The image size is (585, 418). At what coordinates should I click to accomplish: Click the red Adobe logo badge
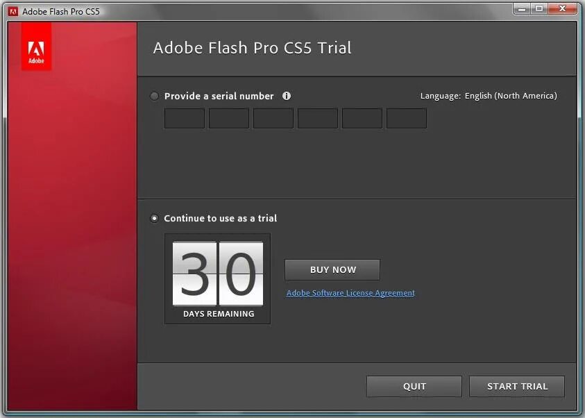pyautogui.click(x=36, y=47)
